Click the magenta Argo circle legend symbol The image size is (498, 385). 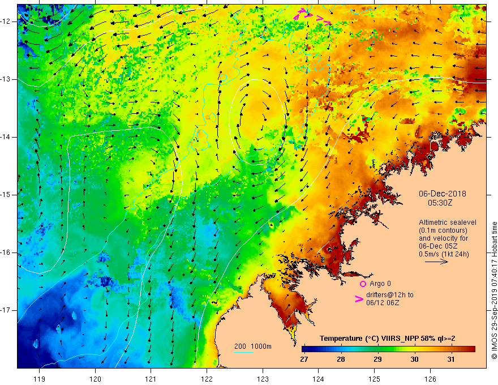(363, 284)
